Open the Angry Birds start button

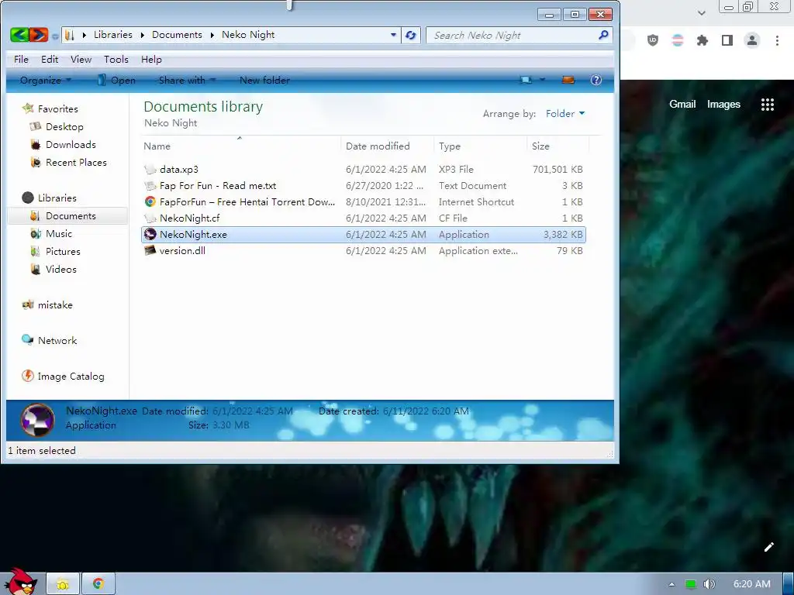19,582
